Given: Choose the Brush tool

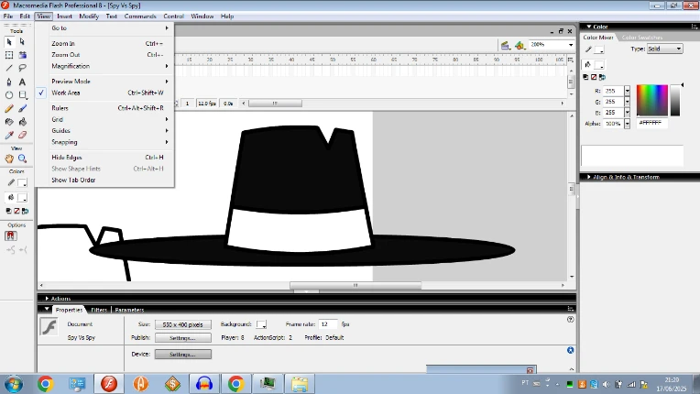Looking at the screenshot, I should [x=22, y=108].
